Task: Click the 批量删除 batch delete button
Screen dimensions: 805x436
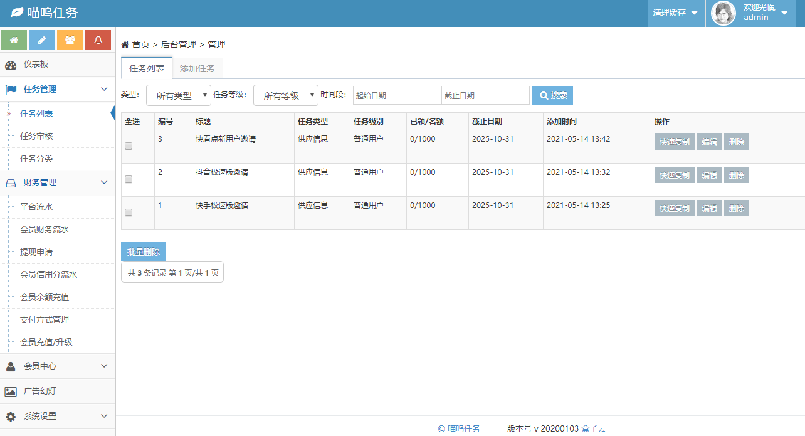Action: click(144, 252)
